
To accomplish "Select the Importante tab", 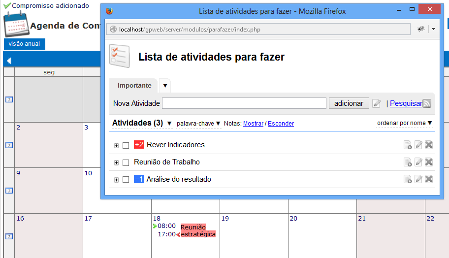I will [x=134, y=85].
